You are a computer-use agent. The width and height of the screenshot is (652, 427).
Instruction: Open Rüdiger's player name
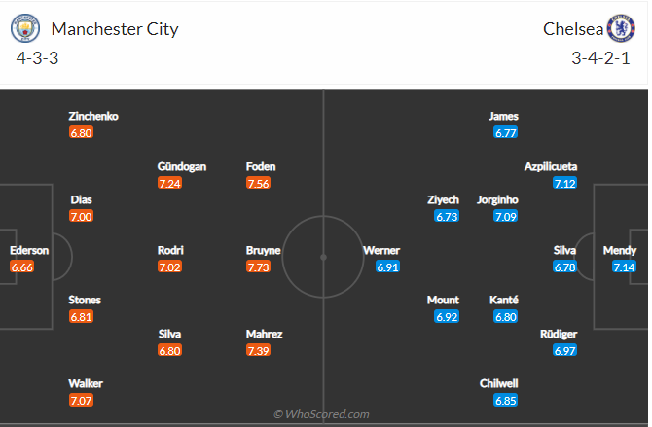pyautogui.click(x=558, y=334)
